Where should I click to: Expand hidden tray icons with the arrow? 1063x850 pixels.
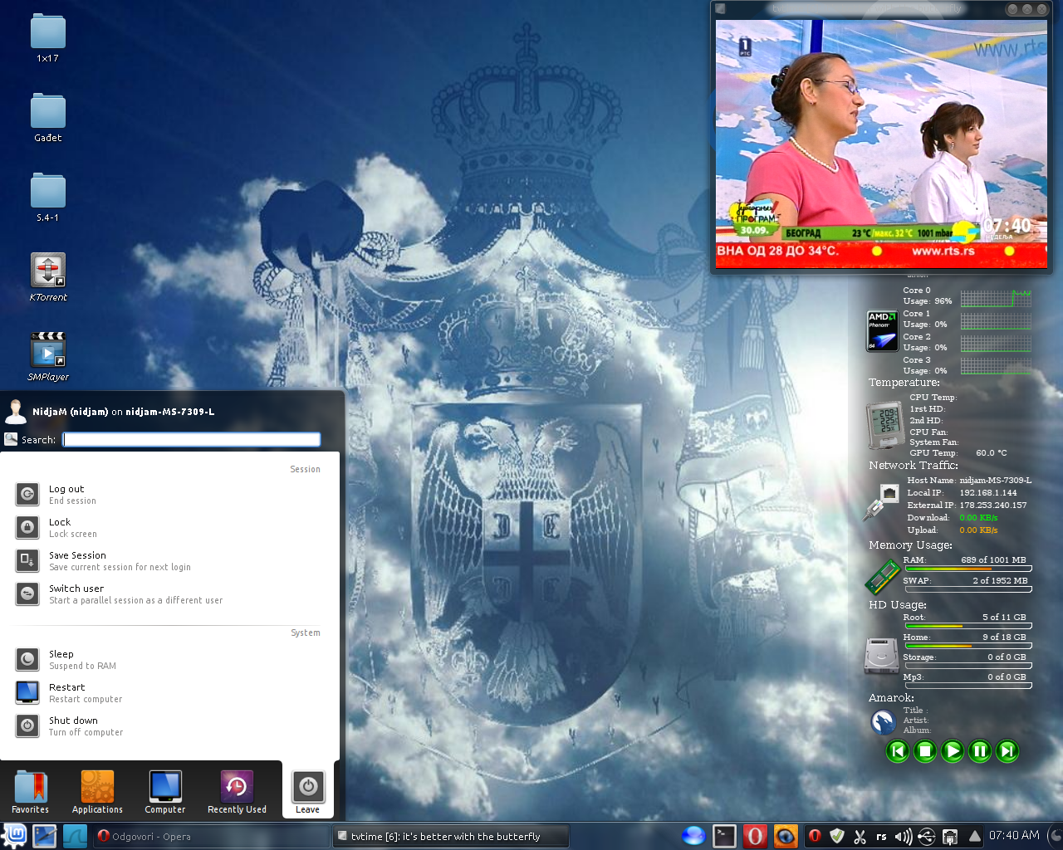click(974, 836)
